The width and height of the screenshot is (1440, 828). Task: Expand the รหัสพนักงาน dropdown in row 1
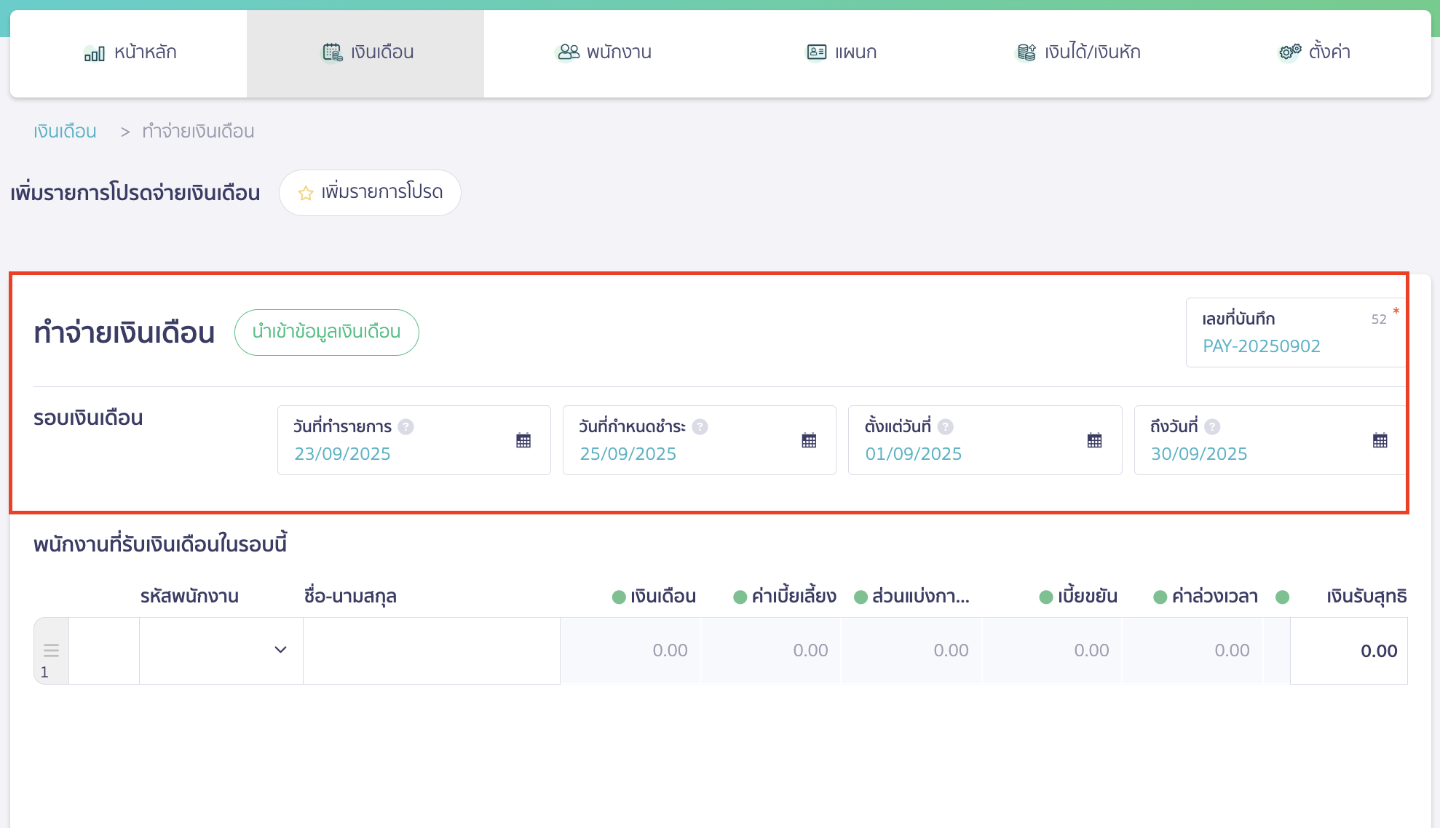pos(280,650)
